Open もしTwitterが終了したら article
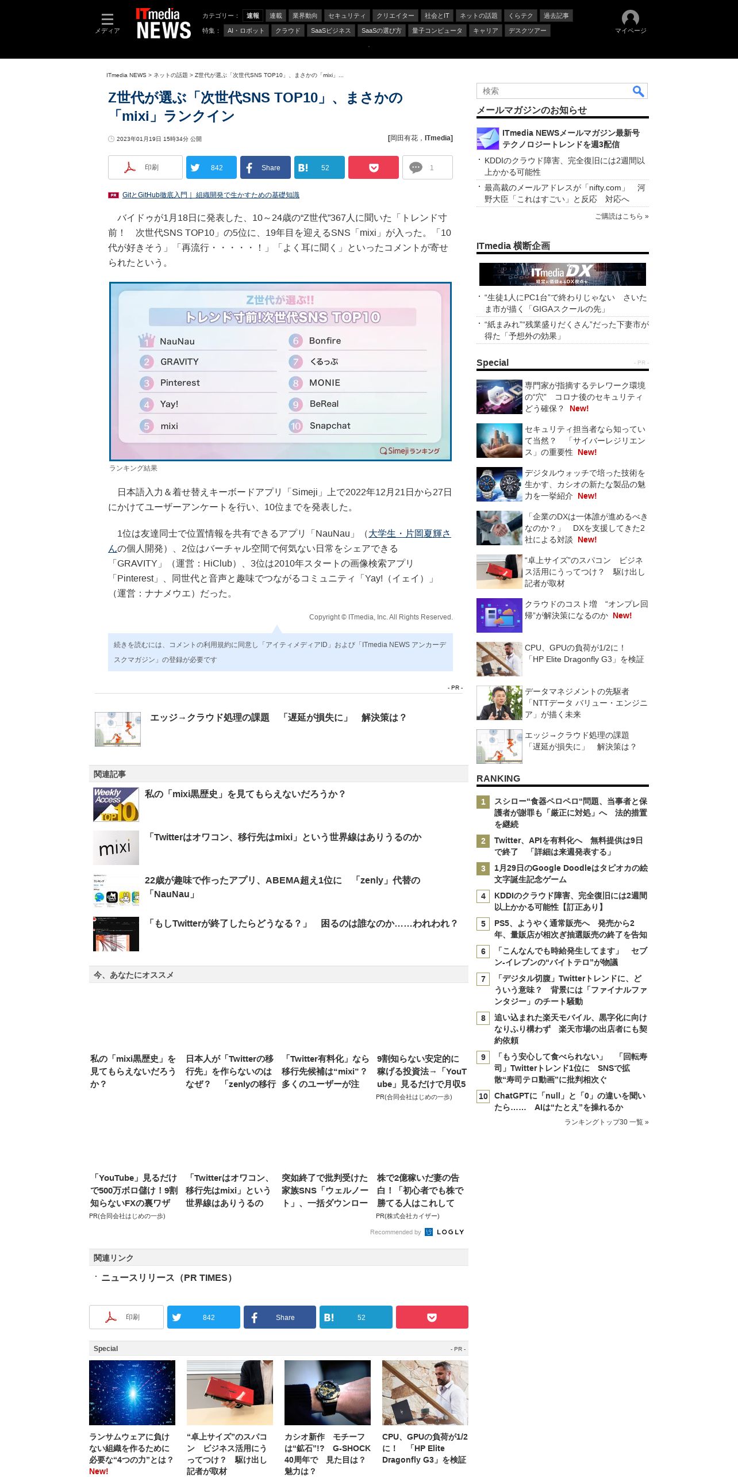 tap(302, 923)
